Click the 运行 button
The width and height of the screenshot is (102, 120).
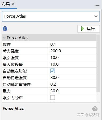click(88, 29)
